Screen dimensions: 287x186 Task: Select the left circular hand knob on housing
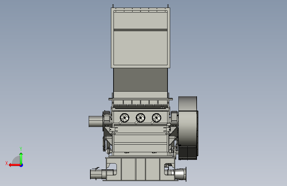(124, 118)
